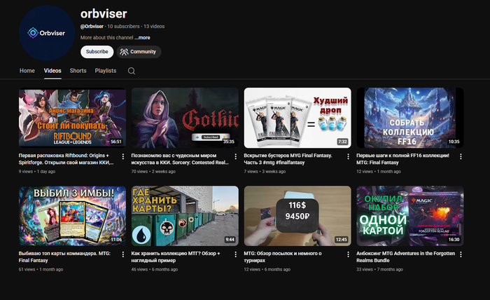Play the Gothic Sorcery thumbnail video
Viewport: 490px width, 300px height.
185,118
